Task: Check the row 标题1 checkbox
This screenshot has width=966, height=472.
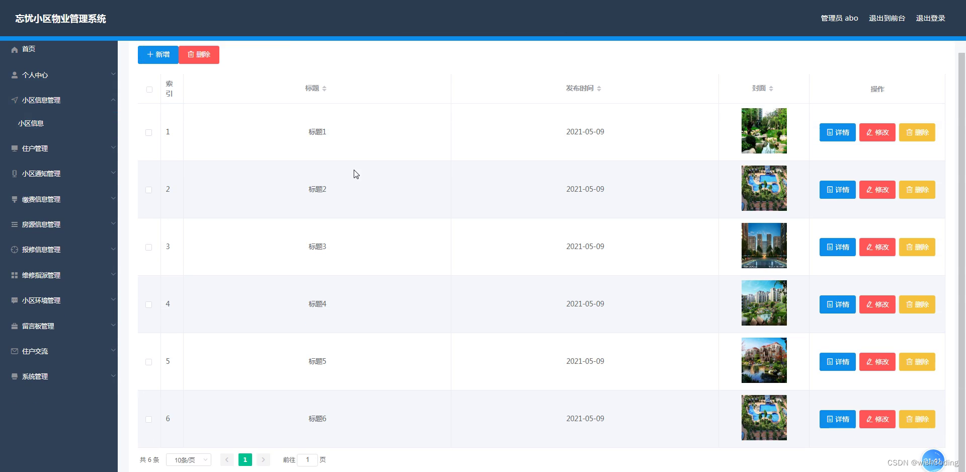Action: point(149,132)
